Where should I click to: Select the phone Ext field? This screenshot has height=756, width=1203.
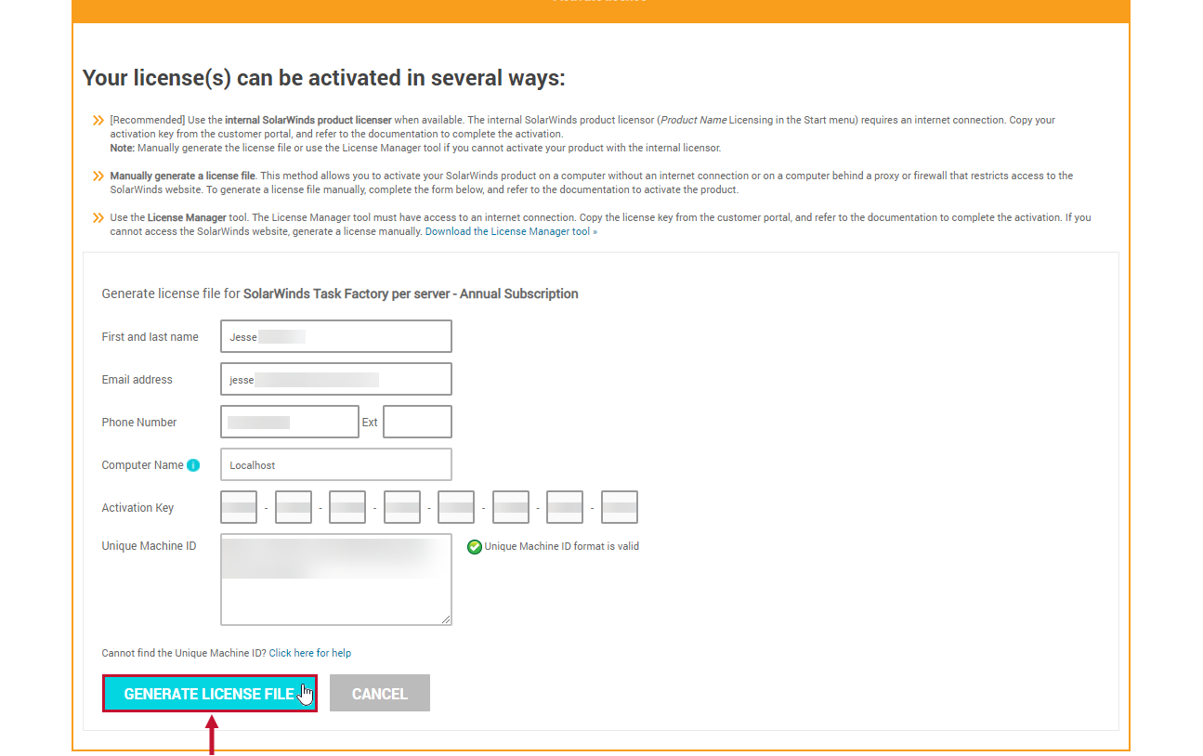coord(417,421)
